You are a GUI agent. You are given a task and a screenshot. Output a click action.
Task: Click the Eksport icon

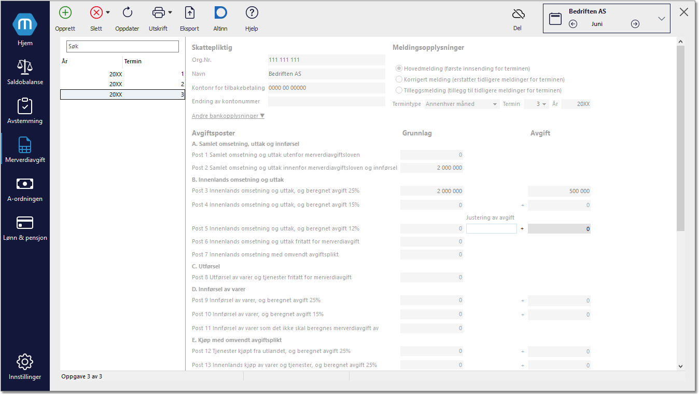click(190, 13)
